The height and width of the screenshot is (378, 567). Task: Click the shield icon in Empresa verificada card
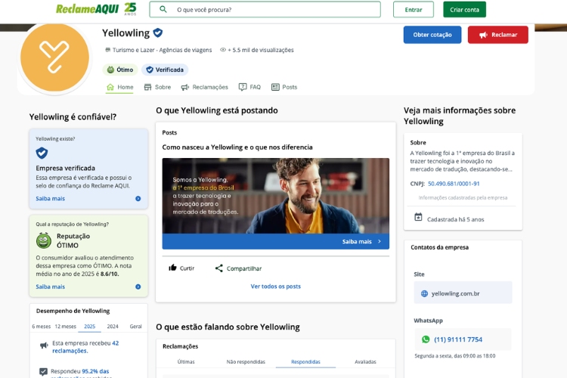[x=42, y=153]
